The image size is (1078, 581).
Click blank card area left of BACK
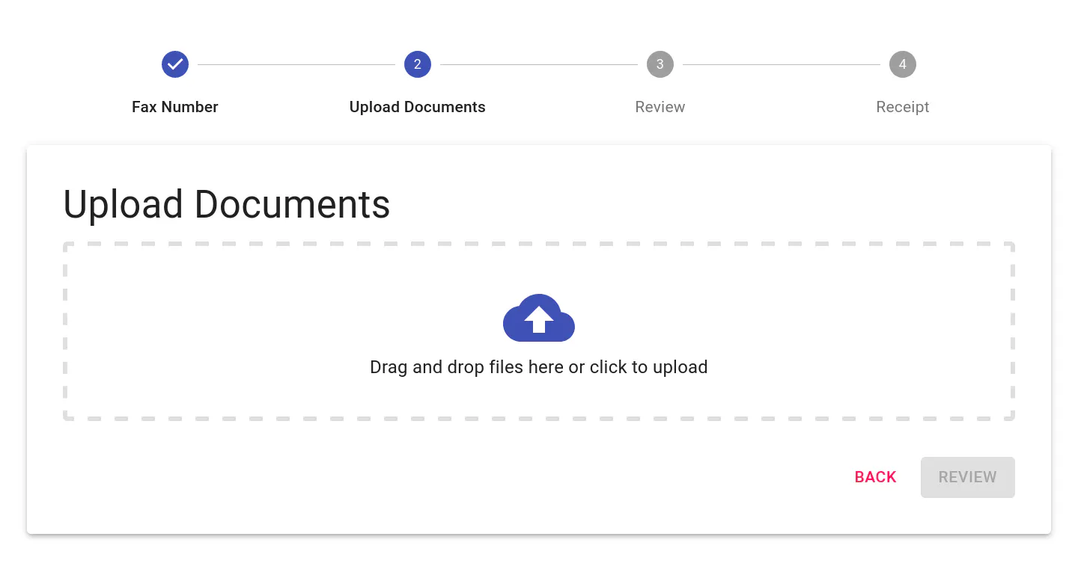449,477
